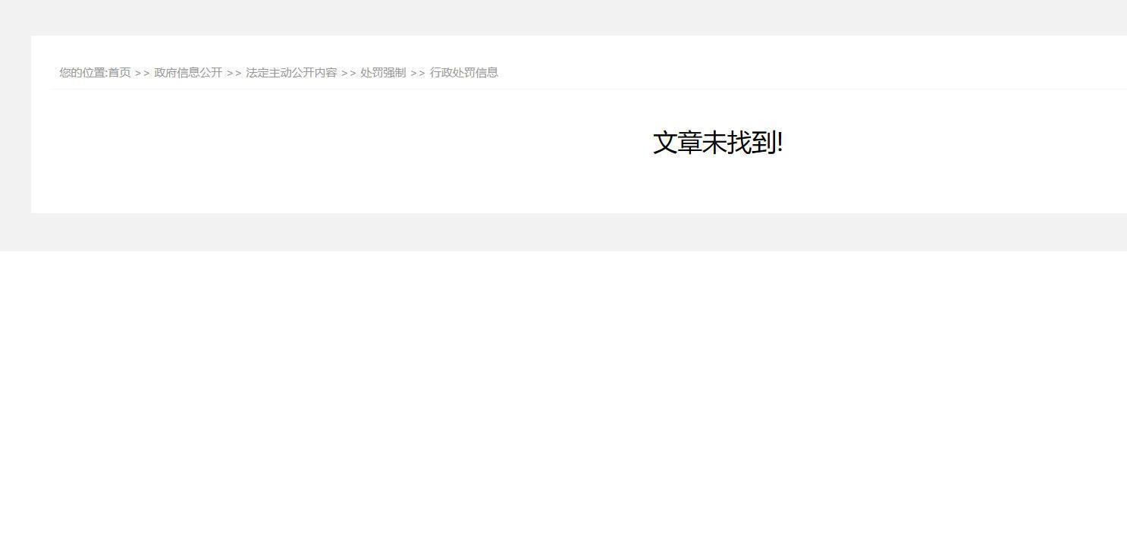
Task: Click the >> separator after 政府信息公开
Action: 234,73
